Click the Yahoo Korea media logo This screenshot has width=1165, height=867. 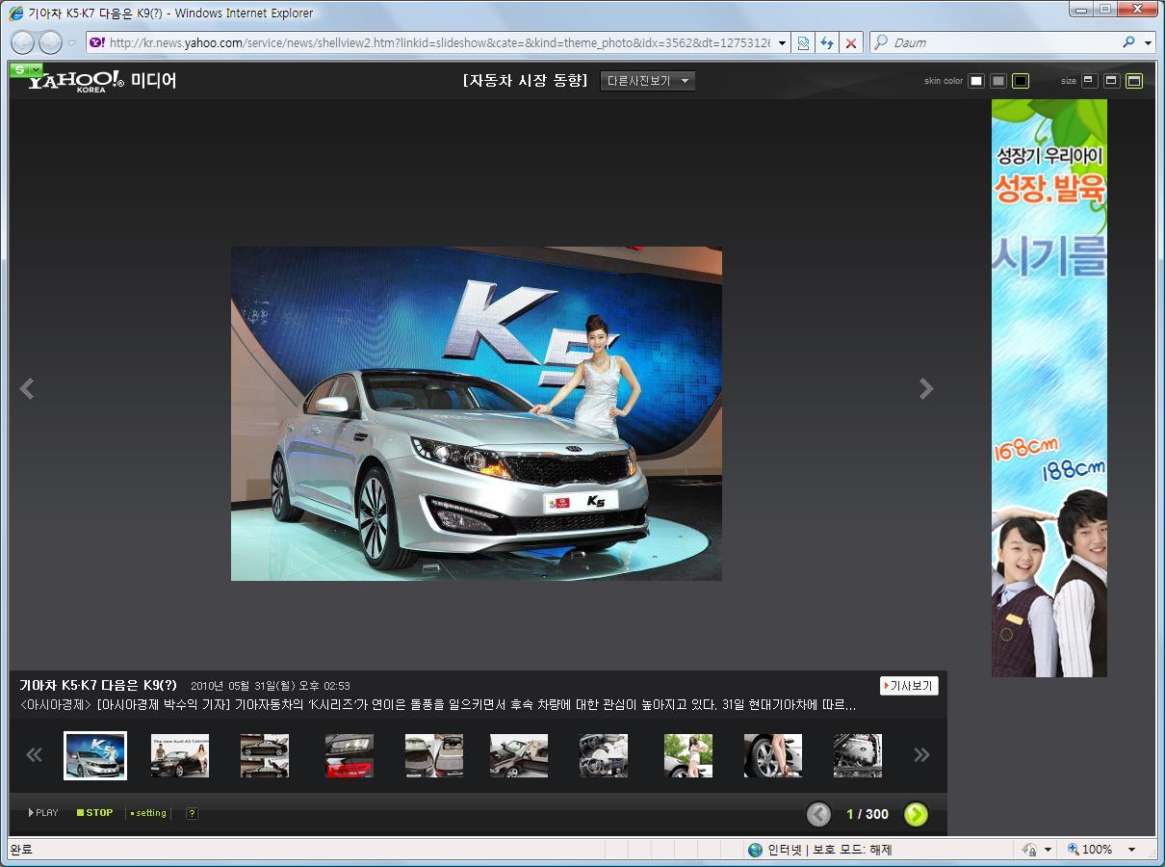point(102,80)
